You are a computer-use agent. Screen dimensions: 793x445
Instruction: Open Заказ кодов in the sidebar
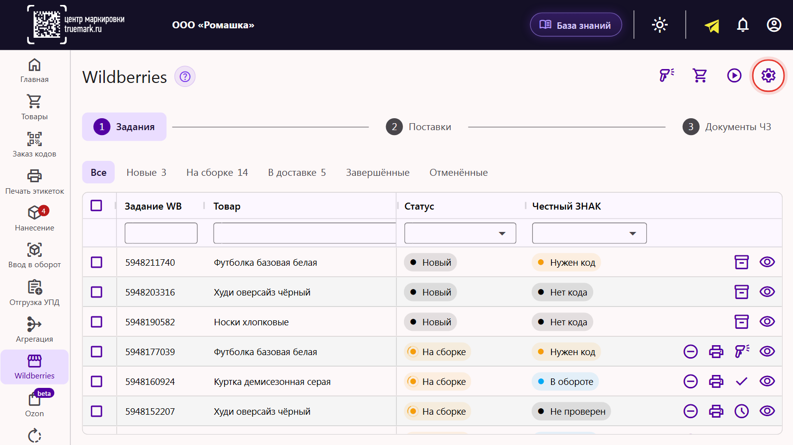34,145
